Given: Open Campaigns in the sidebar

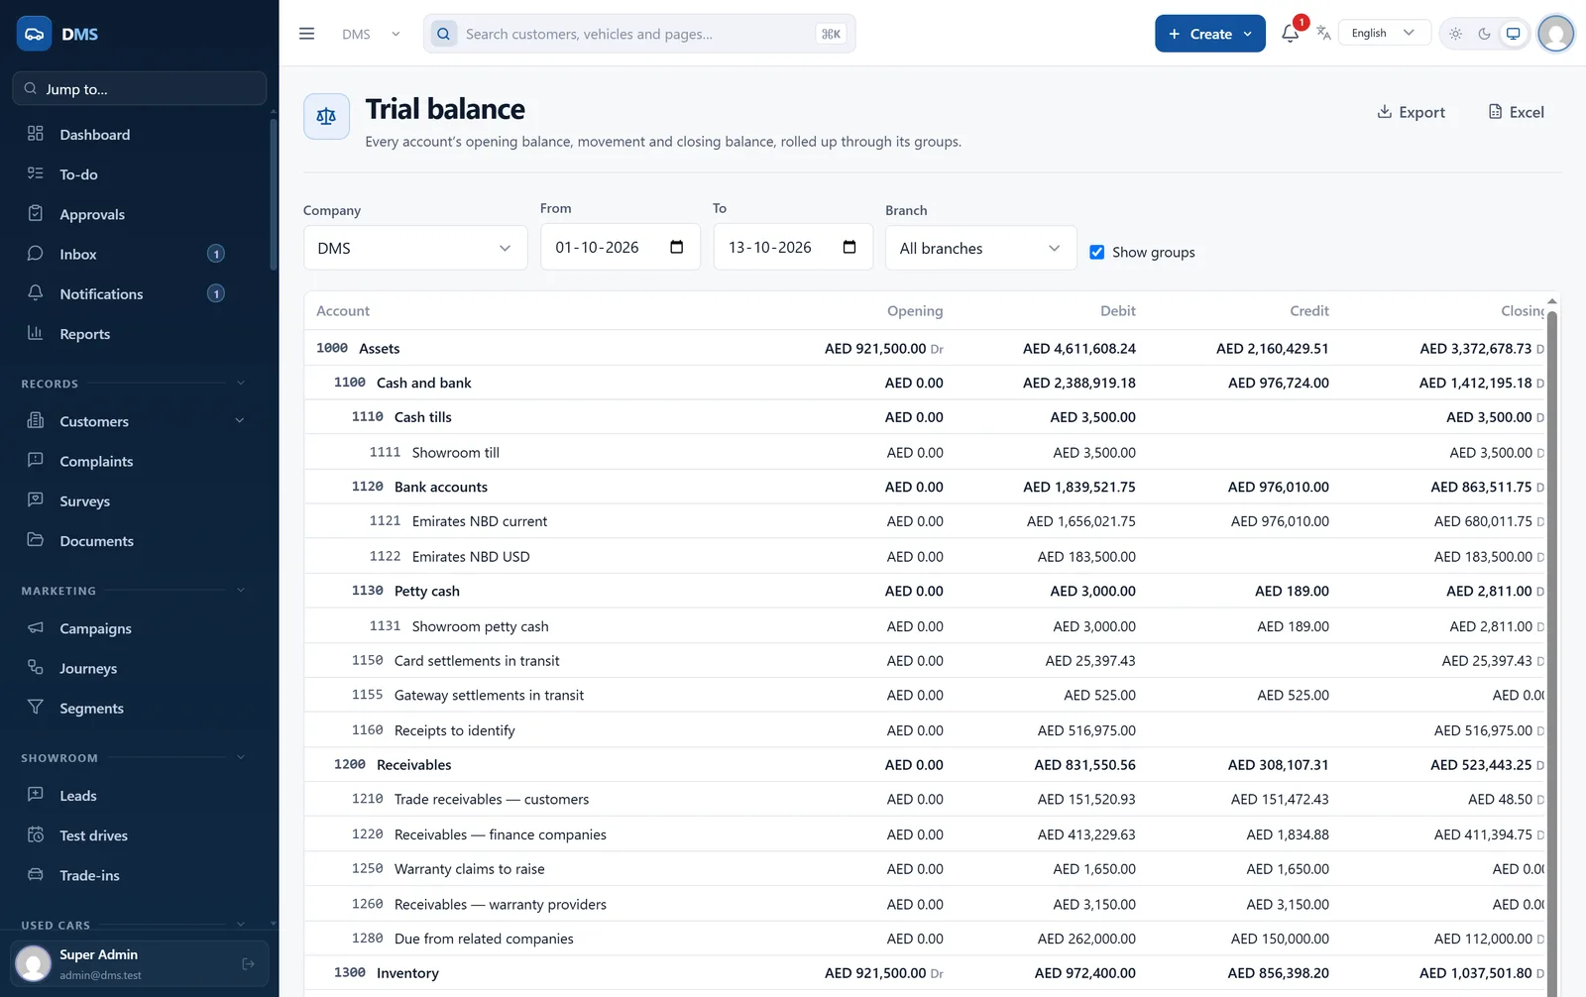Looking at the screenshot, I should coord(139,628).
